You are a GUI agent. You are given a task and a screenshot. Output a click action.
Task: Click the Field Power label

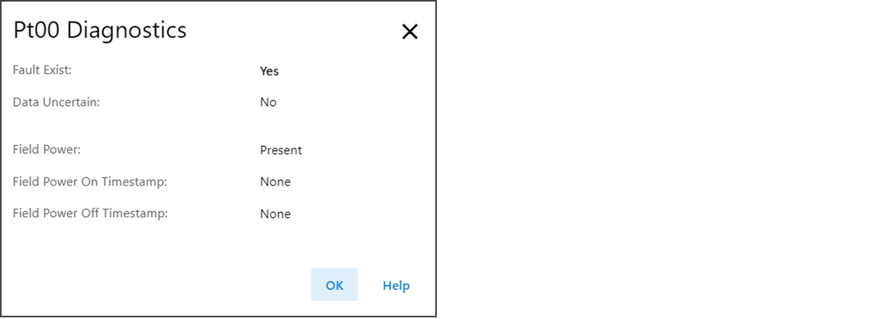pos(47,150)
